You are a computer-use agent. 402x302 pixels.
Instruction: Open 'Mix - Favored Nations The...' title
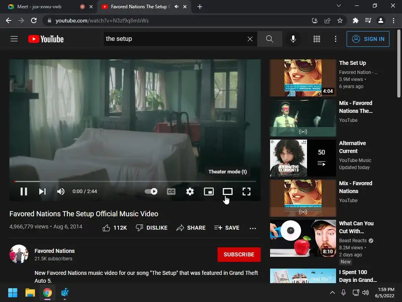coord(356,107)
